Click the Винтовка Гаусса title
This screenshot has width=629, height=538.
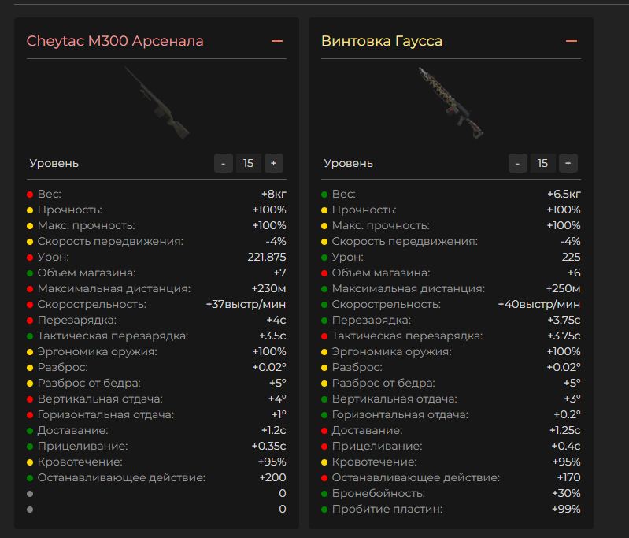tap(382, 41)
